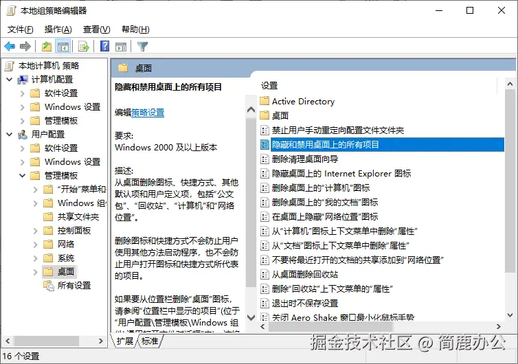Select 删除桌面上的"计算机"图标 policy

[321, 188]
